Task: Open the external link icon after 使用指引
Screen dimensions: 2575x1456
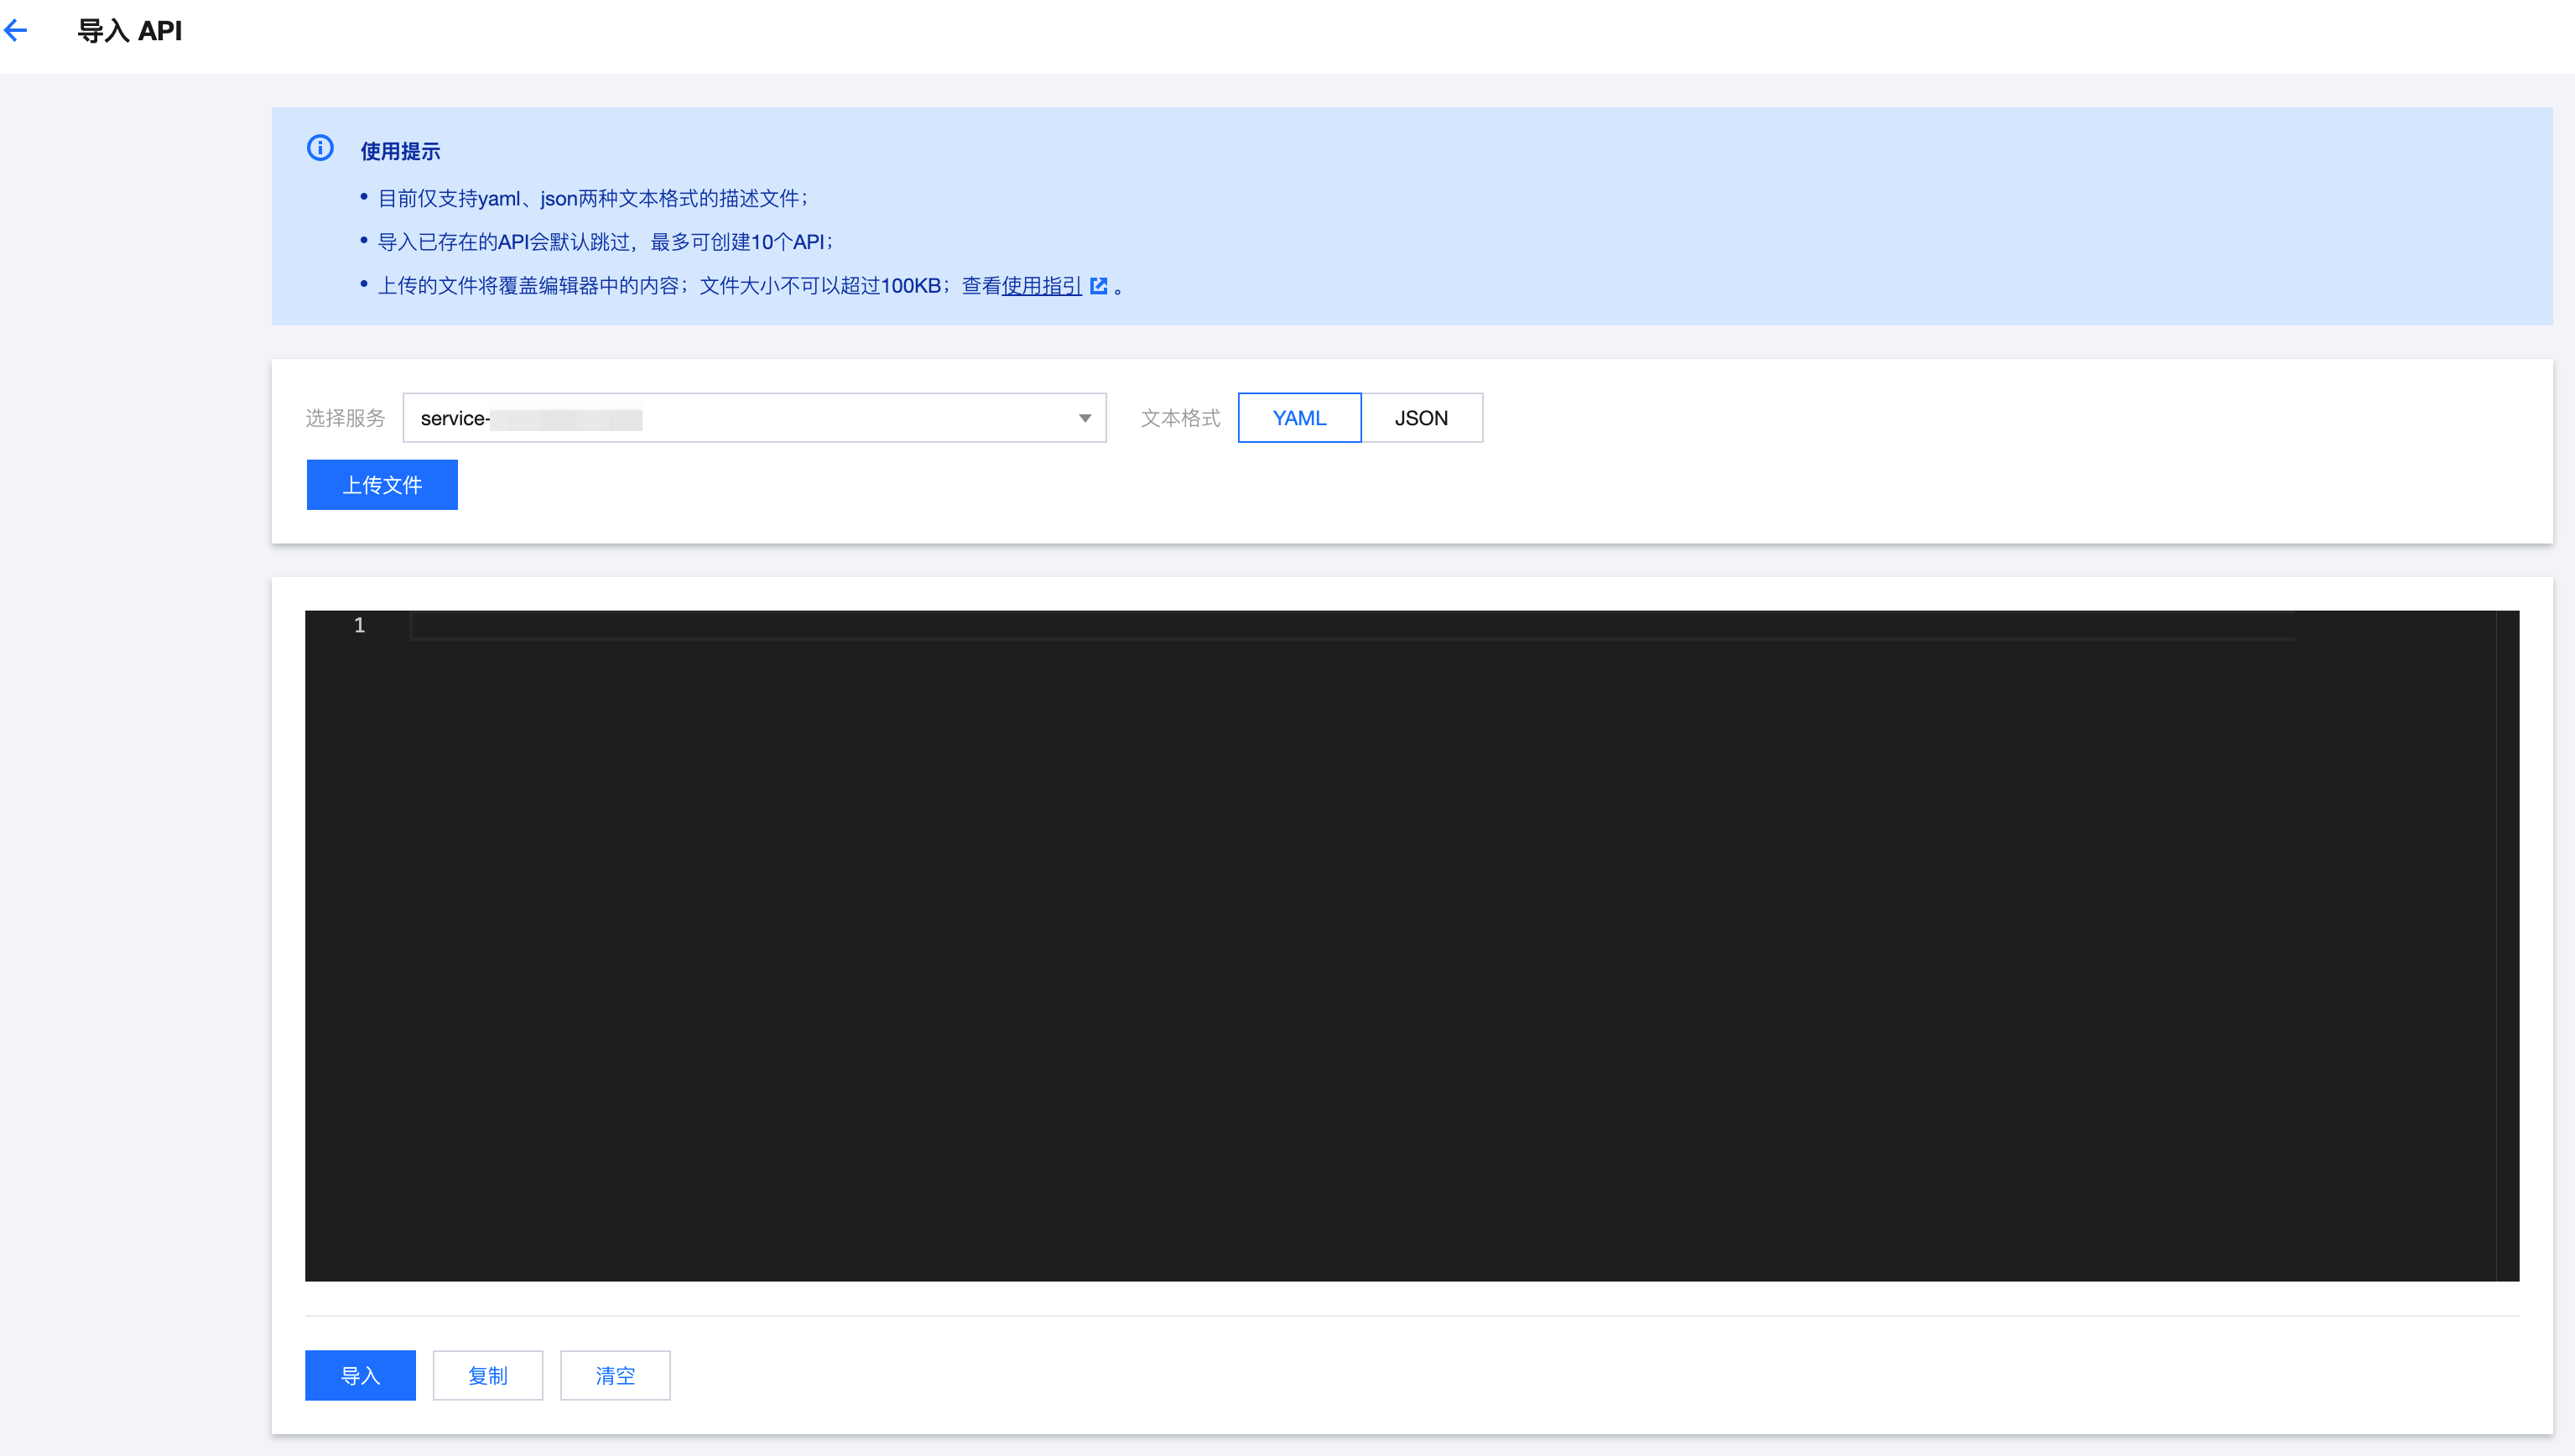Action: click(1098, 286)
